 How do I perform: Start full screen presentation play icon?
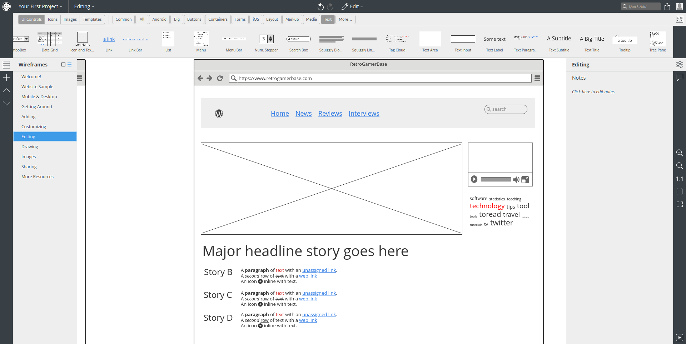coord(680,337)
